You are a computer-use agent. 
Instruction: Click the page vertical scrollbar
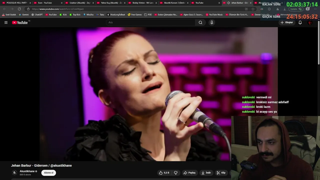[x=319, y=42]
